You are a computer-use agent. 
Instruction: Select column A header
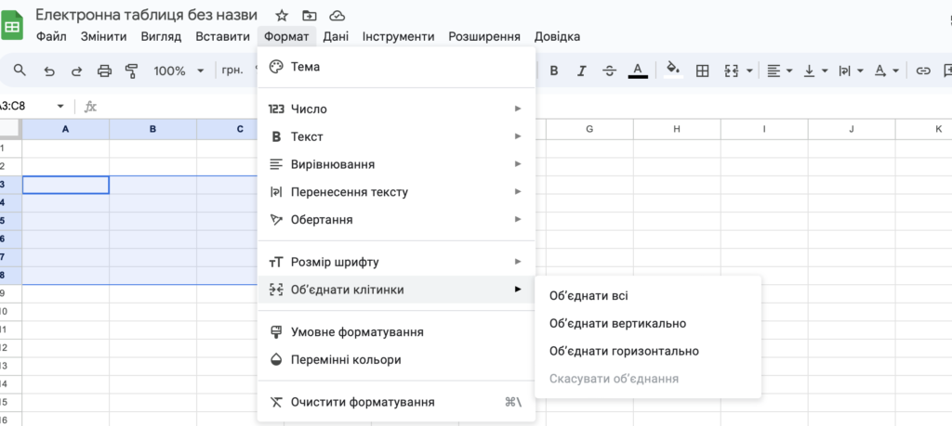[x=66, y=129]
